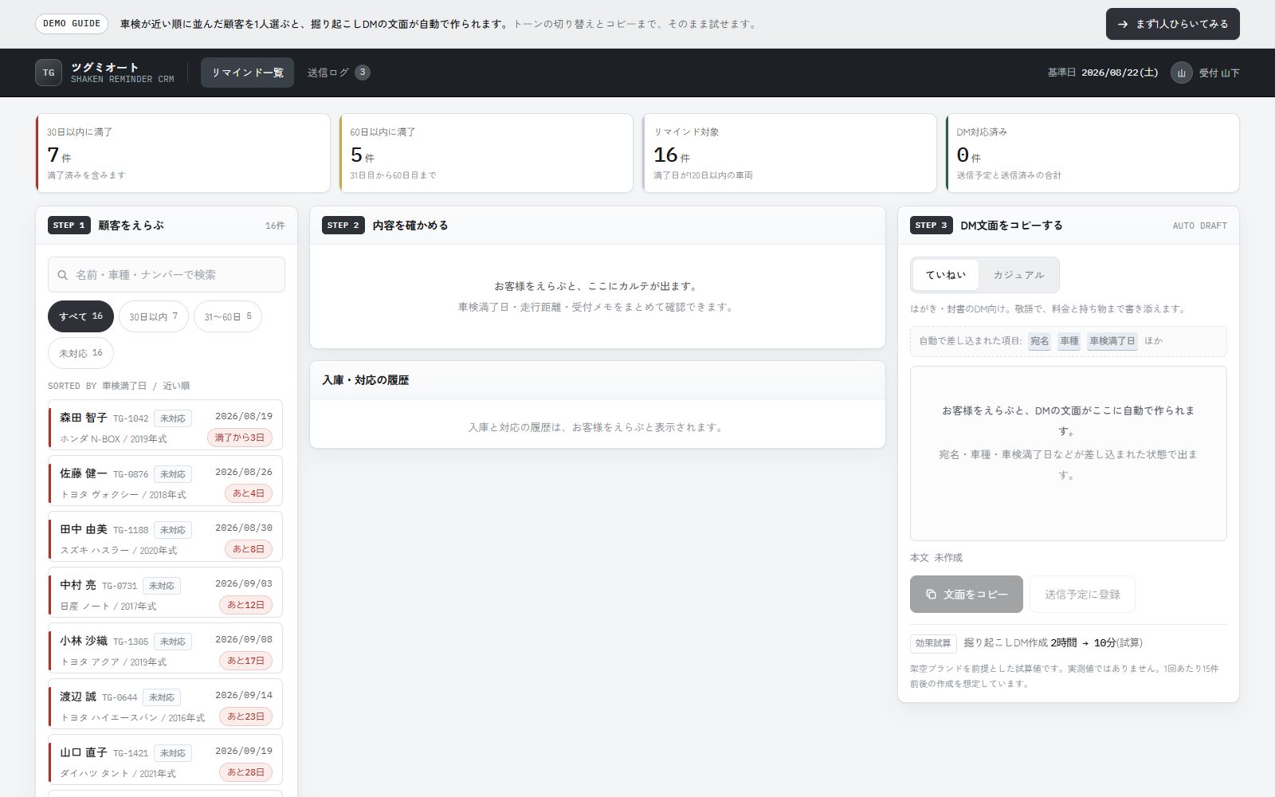Click the 送信予定に登録 button

[1082, 595]
